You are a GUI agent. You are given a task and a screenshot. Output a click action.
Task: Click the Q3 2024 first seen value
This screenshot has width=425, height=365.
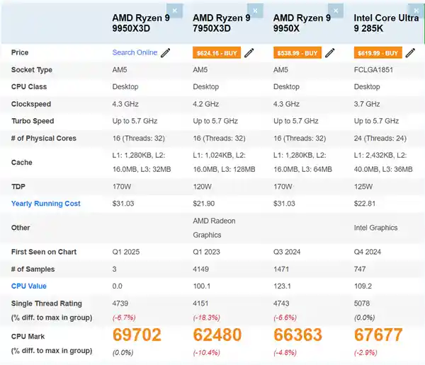click(x=287, y=252)
